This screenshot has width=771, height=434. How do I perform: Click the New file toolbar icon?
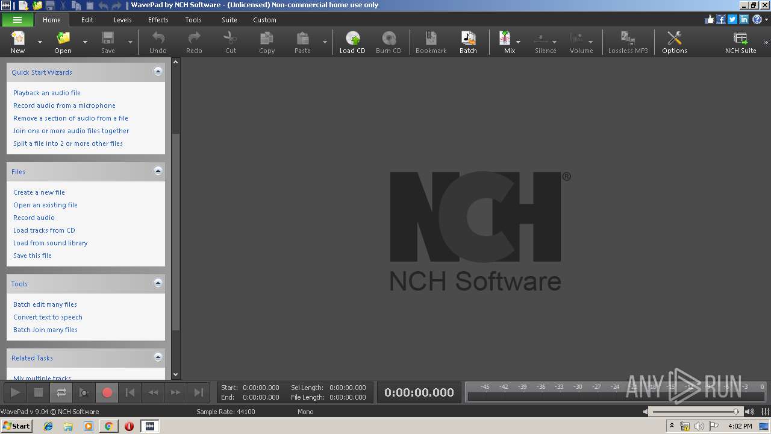pyautogui.click(x=18, y=42)
